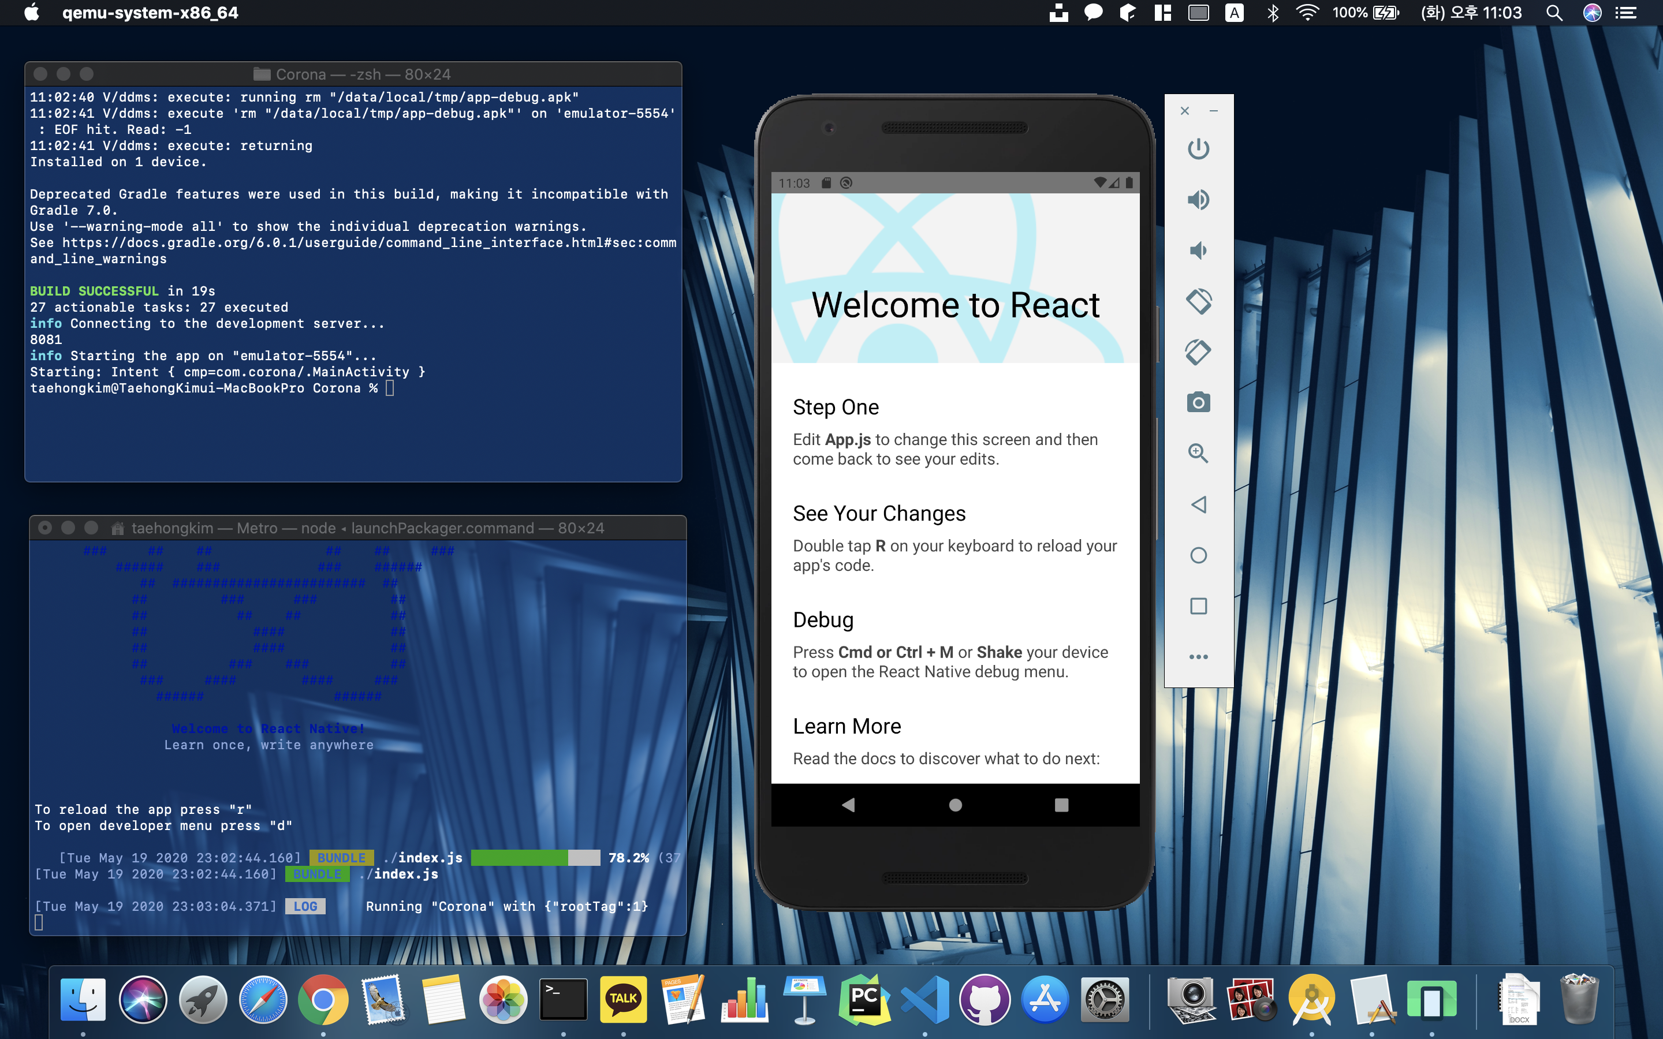The height and width of the screenshot is (1039, 1663).
Task: Open GitHub Desktop in Dock
Action: [985, 999]
